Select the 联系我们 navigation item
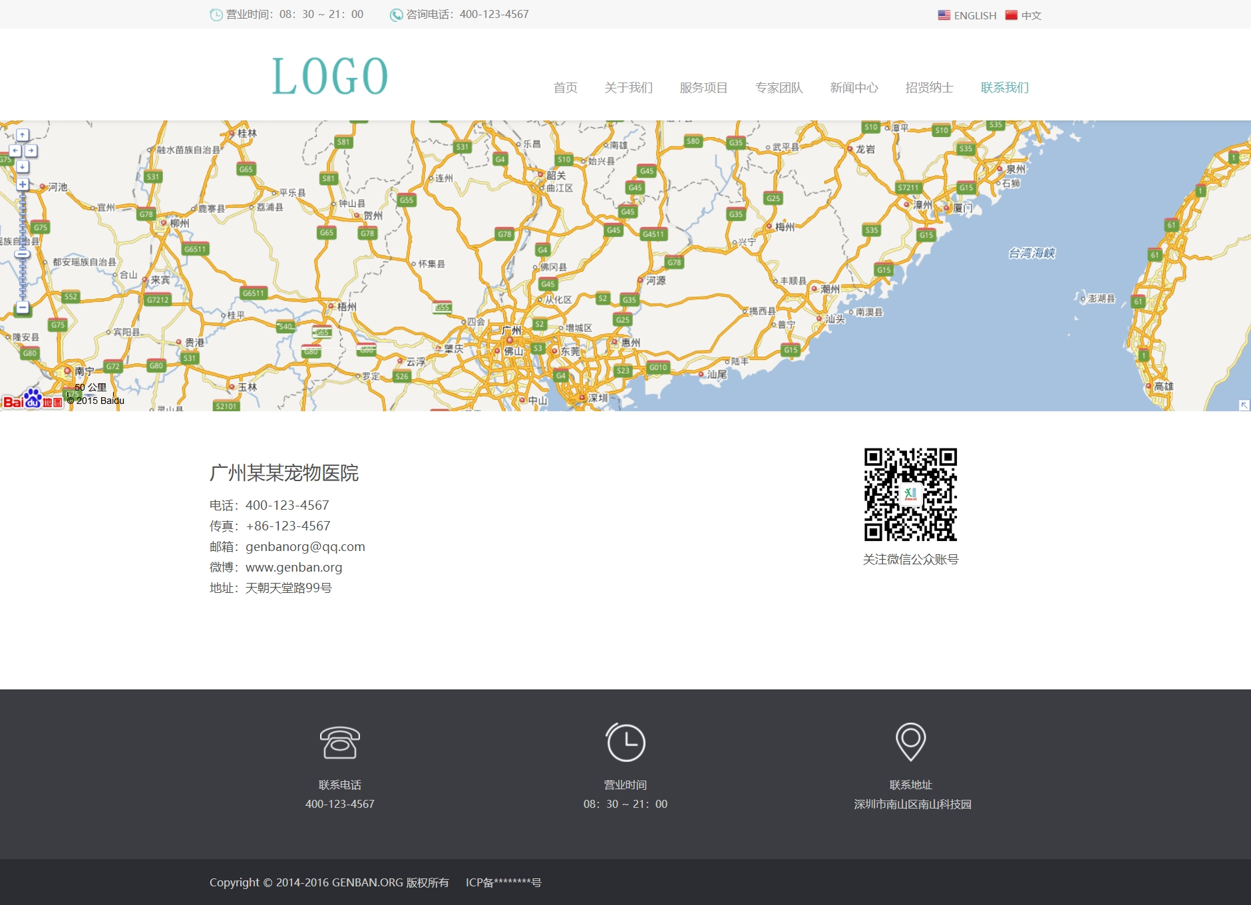 click(1004, 88)
